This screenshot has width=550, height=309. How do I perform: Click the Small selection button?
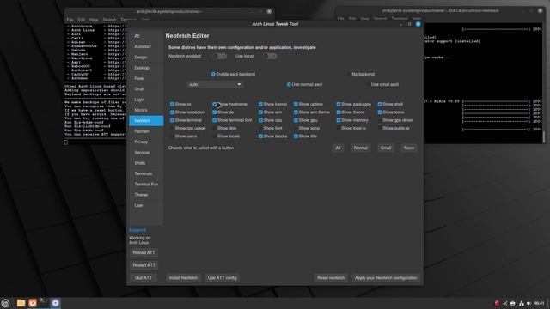386,148
